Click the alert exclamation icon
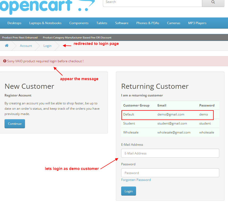Screen dimensions: 228x204 [x=5, y=61]
